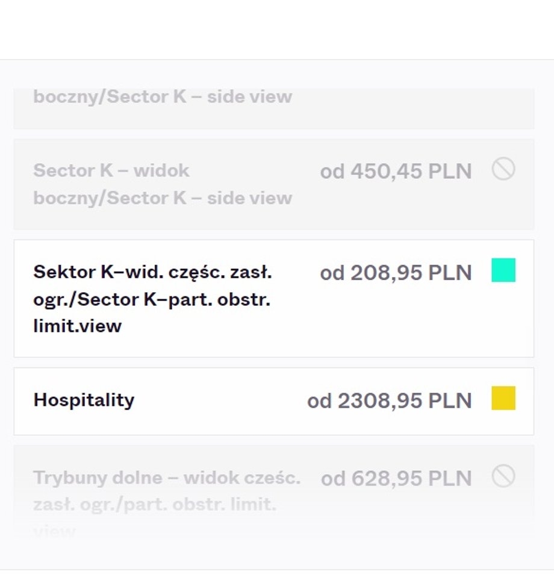Select Sektor K–wid. częśc. zasł. option title
The height and width of the screenshot is (586, 554).
[x=152, y=272]
